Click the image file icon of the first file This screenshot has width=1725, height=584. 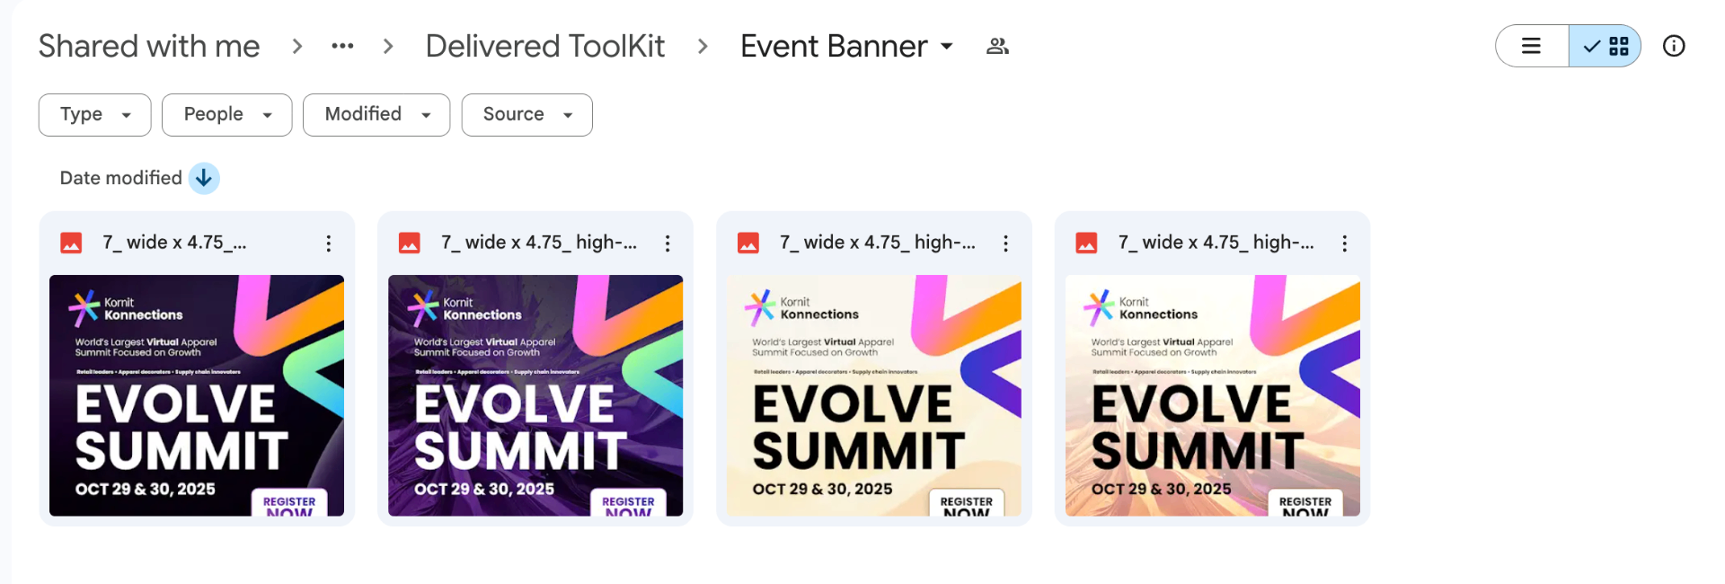[71, 243]
